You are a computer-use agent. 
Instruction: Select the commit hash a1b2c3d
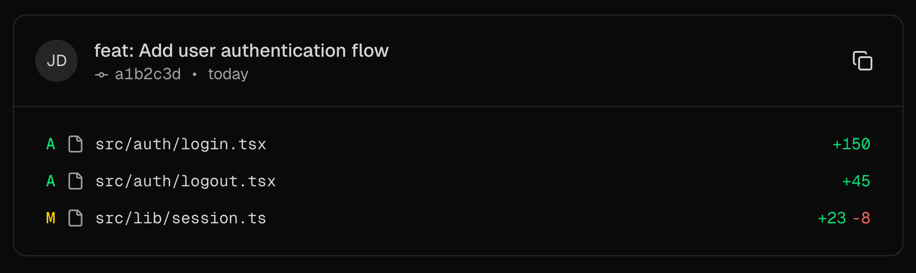point(148,74)
